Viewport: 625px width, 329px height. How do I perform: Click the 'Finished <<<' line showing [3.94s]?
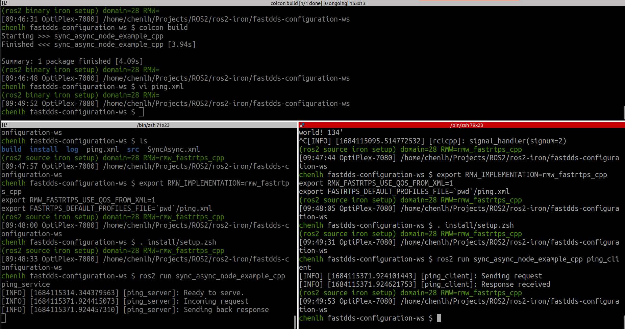(98, 45)
